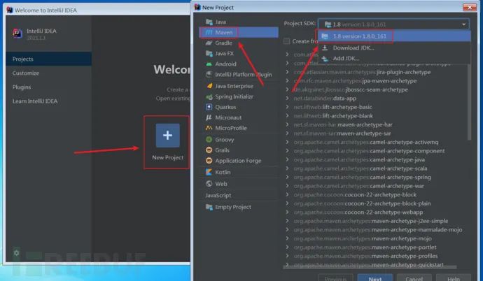The width and height of the screenshot is (483, 281).
Task: Click the Empty Project folder icon
Action: pos(209,207)
